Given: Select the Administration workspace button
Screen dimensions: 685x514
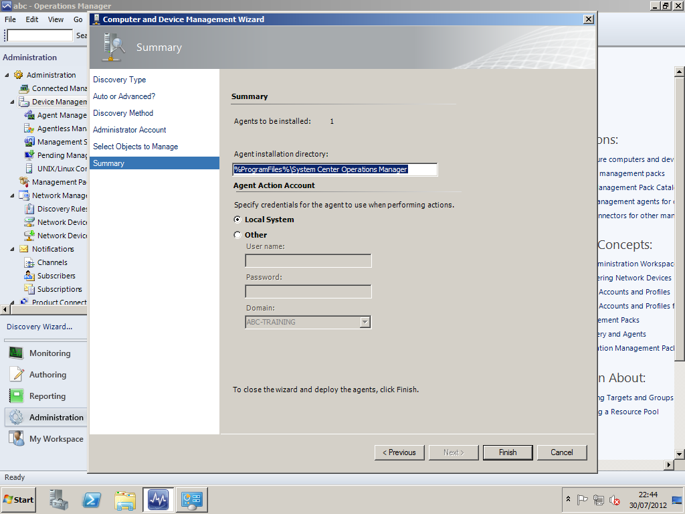Looking at the screenshot, I should (x=46, y=417).
